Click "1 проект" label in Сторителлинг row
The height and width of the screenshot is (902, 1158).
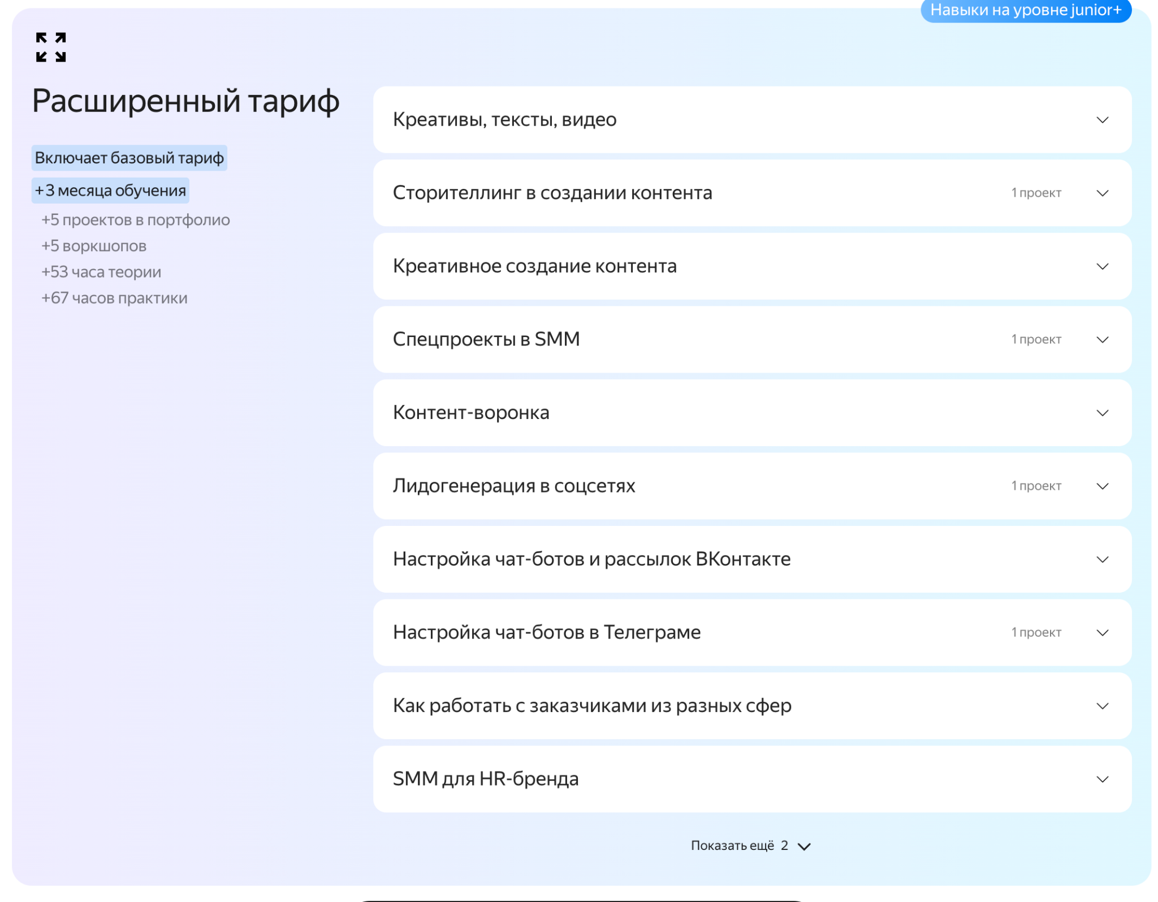coord(1036,193)
